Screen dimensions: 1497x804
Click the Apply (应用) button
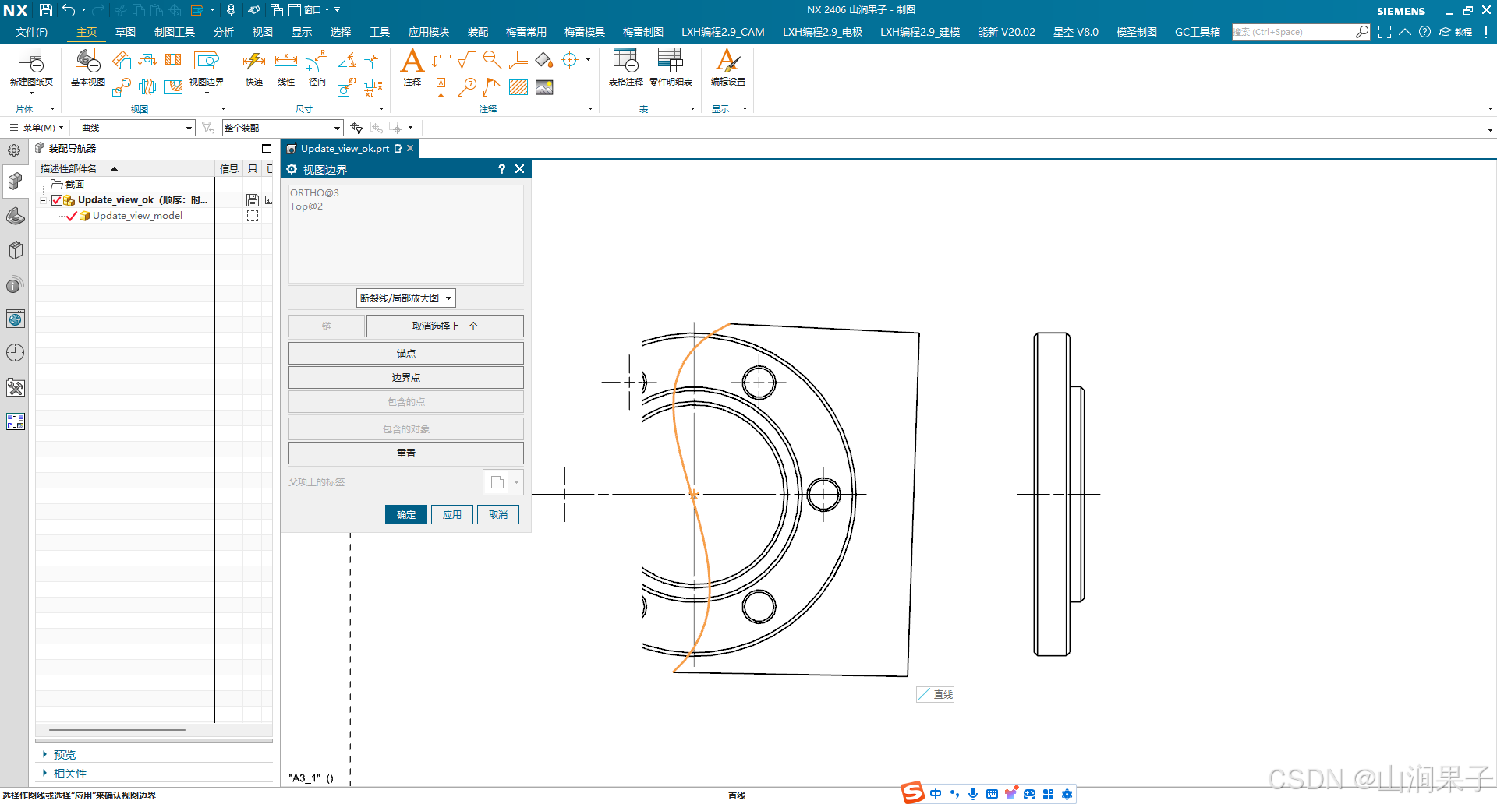pos(452,514)
